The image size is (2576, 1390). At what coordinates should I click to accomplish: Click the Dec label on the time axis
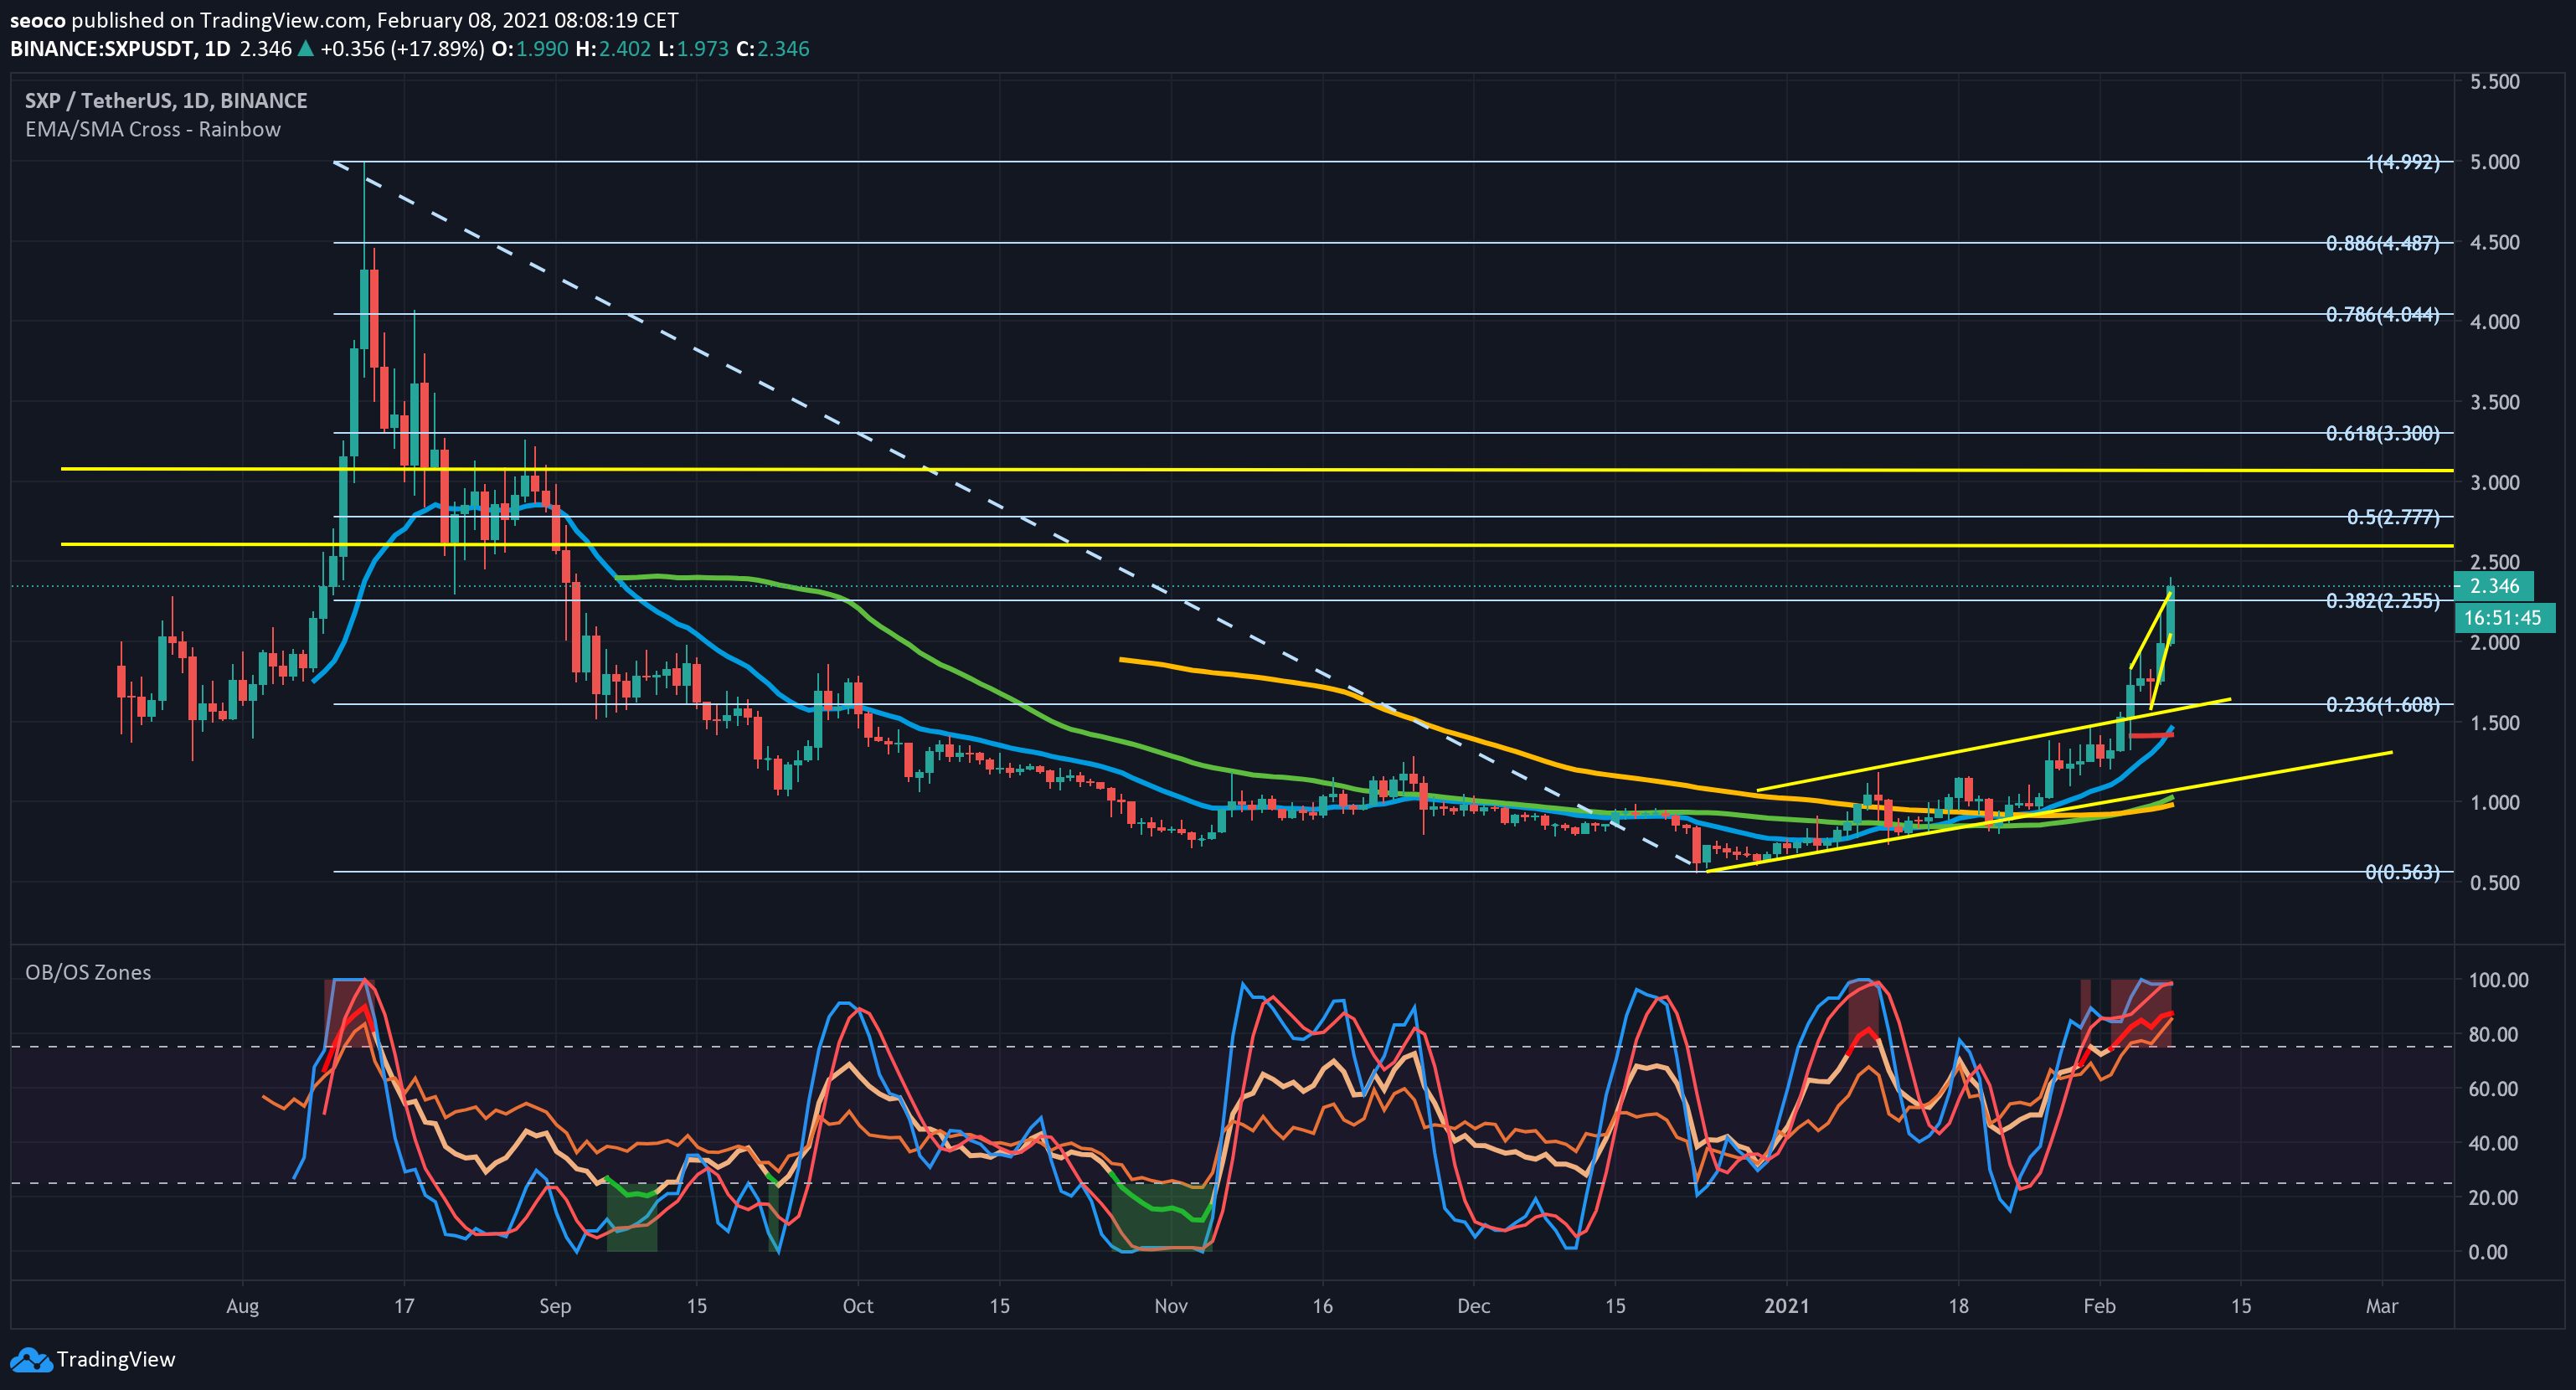1474,1306
